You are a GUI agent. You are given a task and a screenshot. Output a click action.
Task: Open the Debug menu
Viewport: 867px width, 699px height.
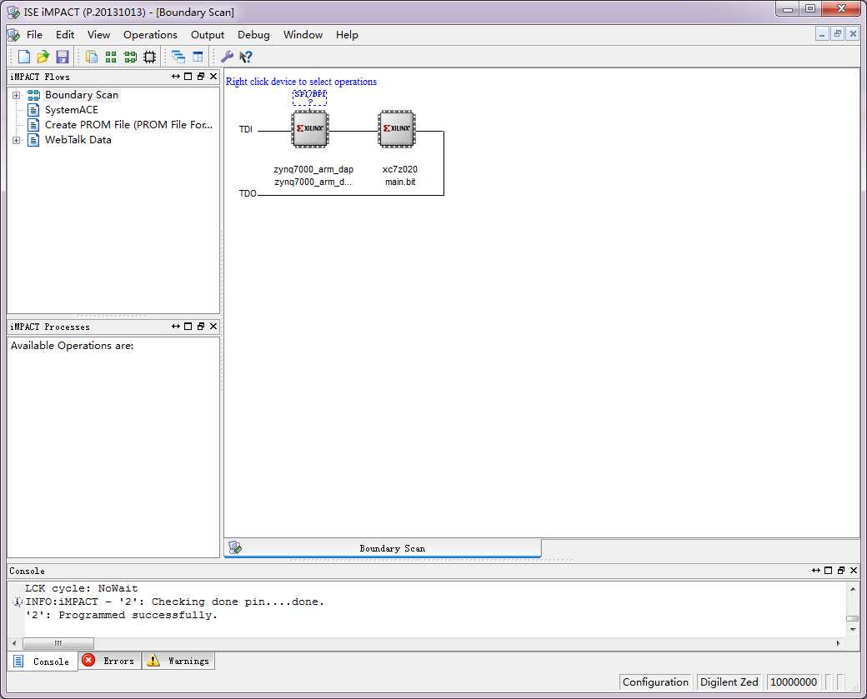tap(253, 35)
